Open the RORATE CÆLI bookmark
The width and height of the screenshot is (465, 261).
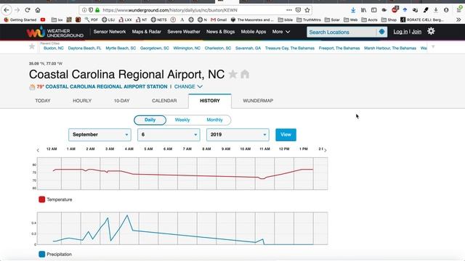point(422,20)
